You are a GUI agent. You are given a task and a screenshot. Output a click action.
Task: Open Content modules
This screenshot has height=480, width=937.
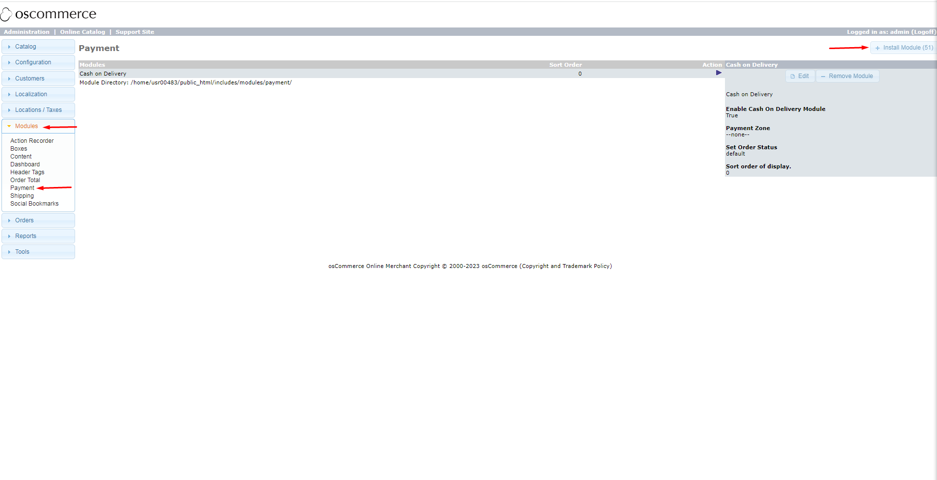21,157
